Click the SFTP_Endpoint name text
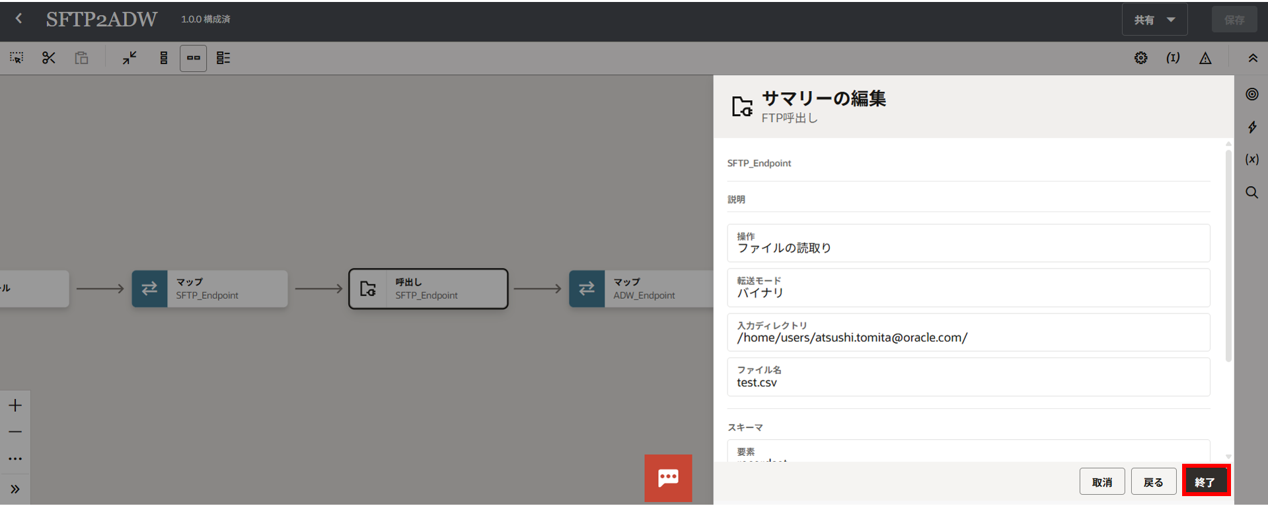The height and width of the screenshot is (506, 1268). coord(759,163)
